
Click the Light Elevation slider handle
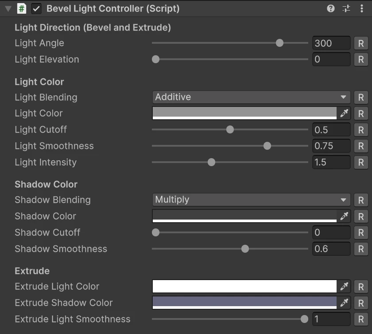[155, 59]
